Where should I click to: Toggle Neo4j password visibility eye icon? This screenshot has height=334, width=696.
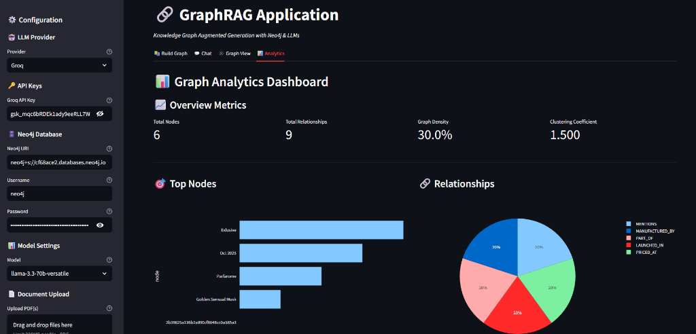pyautogui.click(x=100, y=225)
